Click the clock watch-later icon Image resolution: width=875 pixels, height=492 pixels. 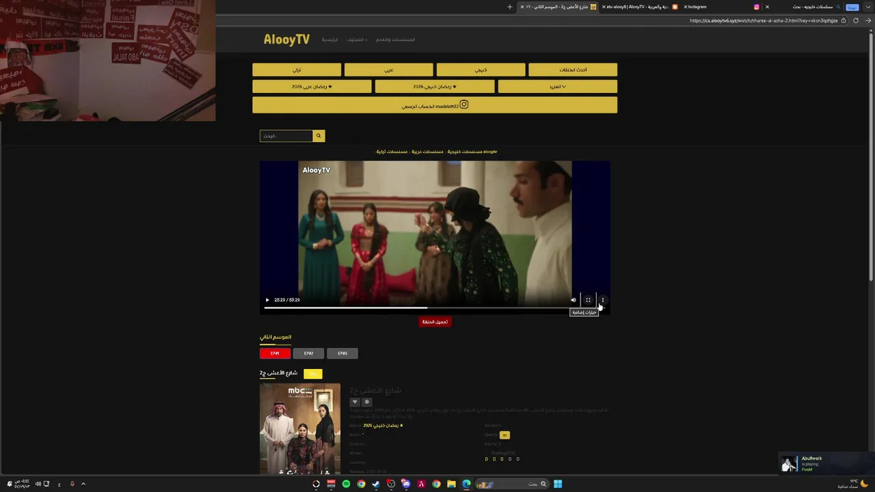click(366, 402)
